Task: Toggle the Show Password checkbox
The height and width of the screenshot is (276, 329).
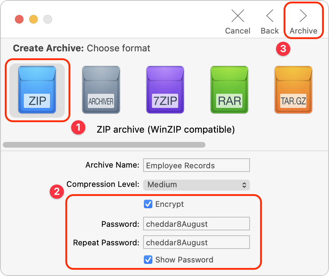Action: click(148, 260)
